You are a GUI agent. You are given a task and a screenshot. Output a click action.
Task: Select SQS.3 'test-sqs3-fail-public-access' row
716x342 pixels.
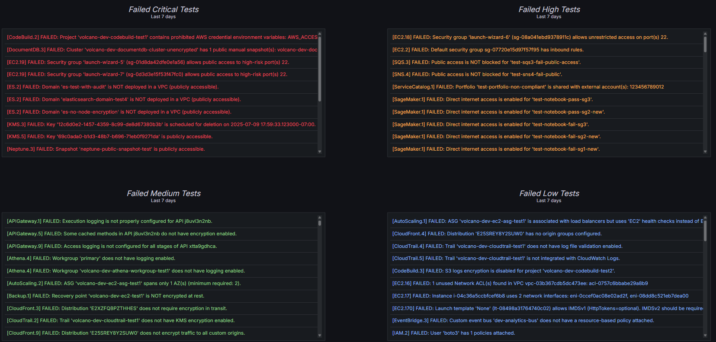tap(546, 62)
